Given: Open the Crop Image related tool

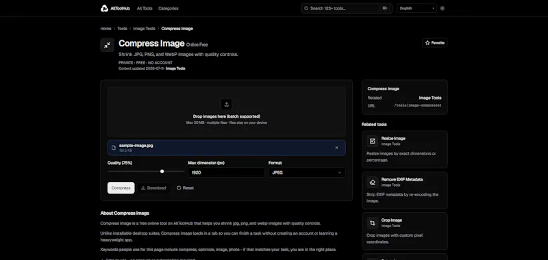Looking at the screenshot, I should pyautogui.click(x=405, y=231).
